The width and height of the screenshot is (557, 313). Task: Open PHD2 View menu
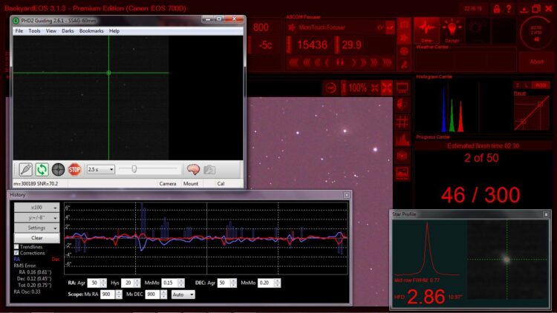[x=51, y=31]
